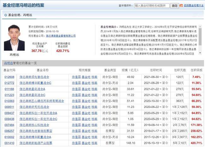Open fund code 006257
The width and height of the screenshot is (205, 147).
pyautogui.click(x=9, y=131)
